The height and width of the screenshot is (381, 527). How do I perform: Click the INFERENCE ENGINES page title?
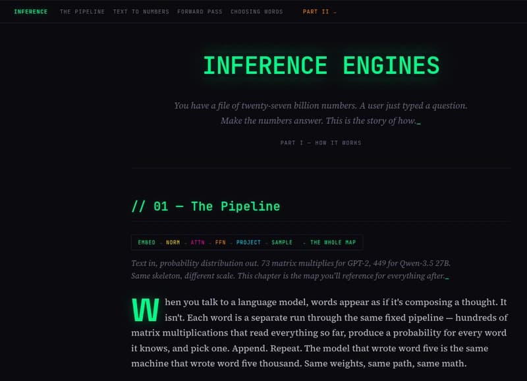pyautogui.click(x=321, y=65)
